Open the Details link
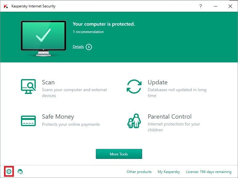This screenshot has width=238, height=178. coord(78,47)
